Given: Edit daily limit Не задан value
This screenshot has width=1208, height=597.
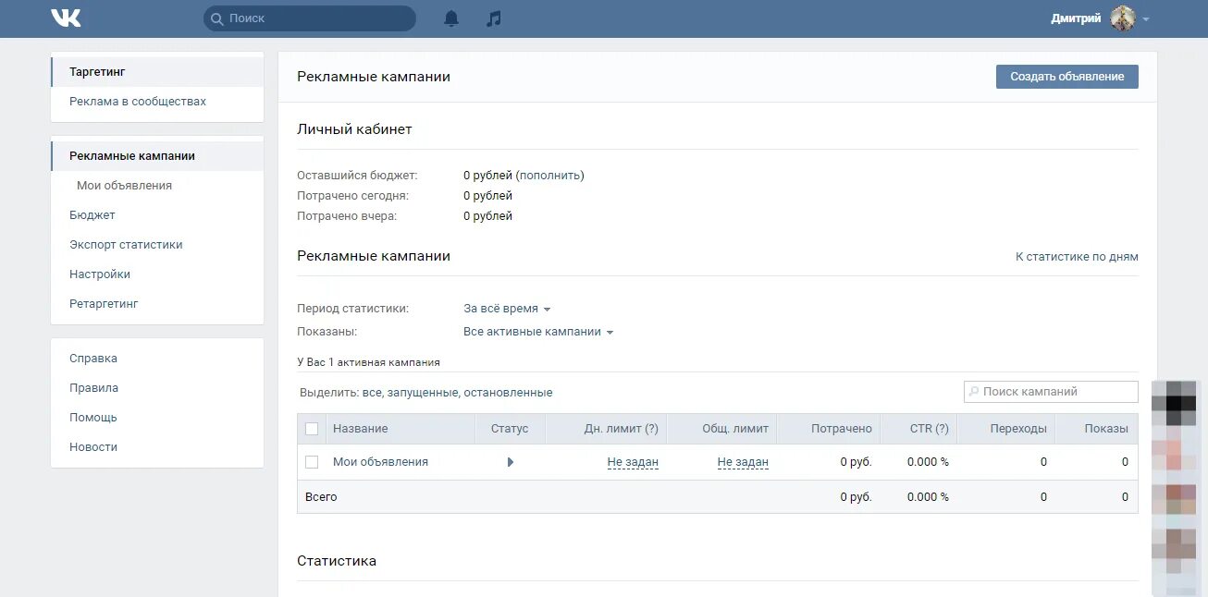Looking at the screenshot, I should coord(633,462).
